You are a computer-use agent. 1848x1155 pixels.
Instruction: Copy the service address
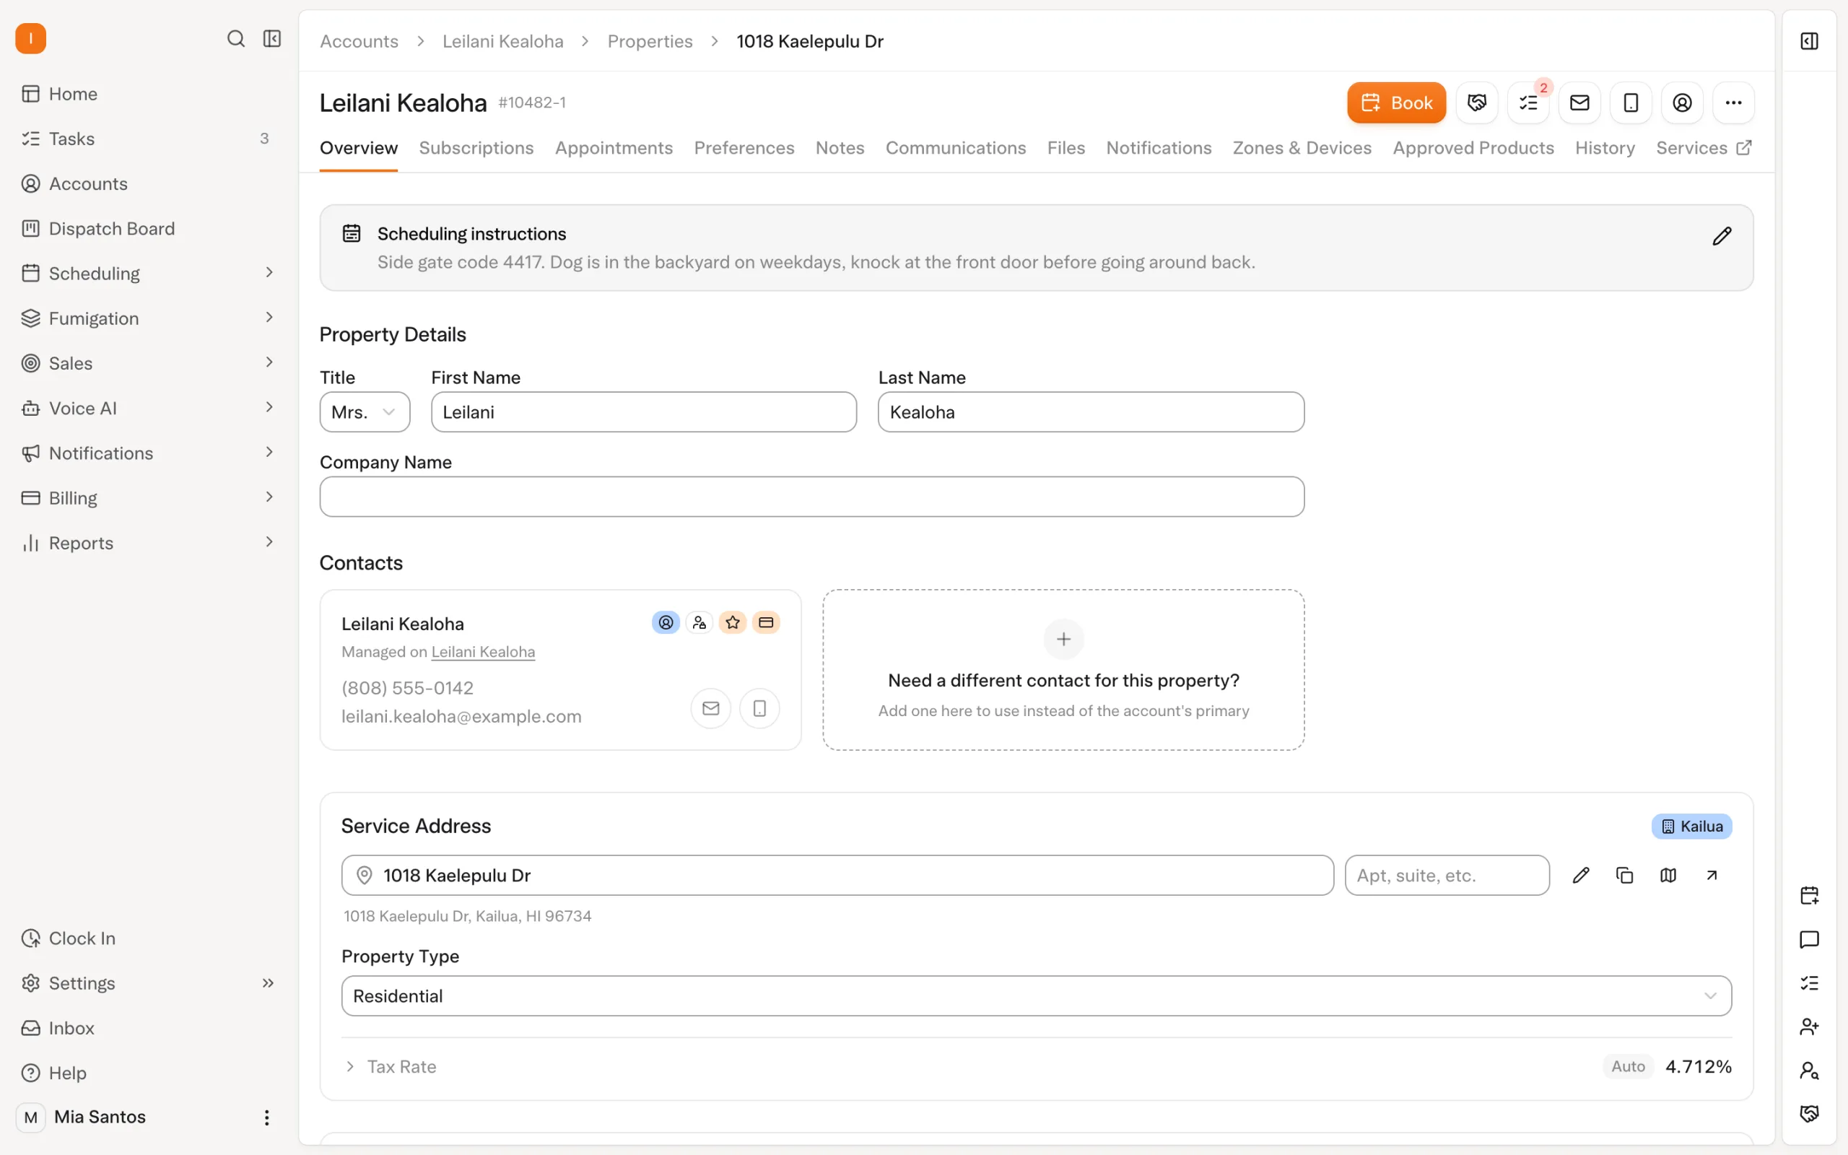click(1624, 875)
